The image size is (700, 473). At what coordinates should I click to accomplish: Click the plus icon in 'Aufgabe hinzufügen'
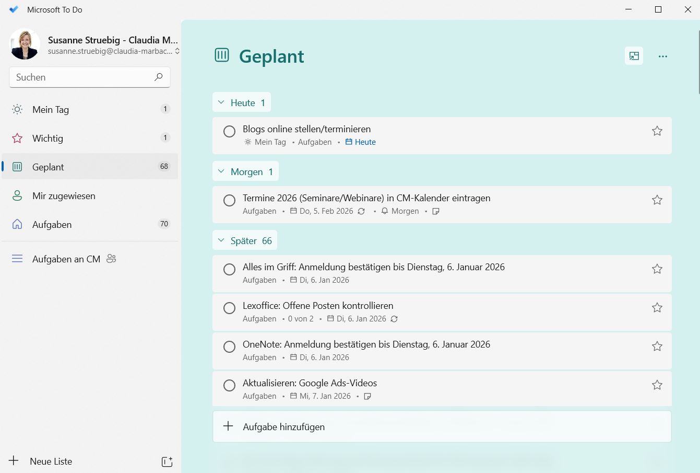[x=228, y=426]
